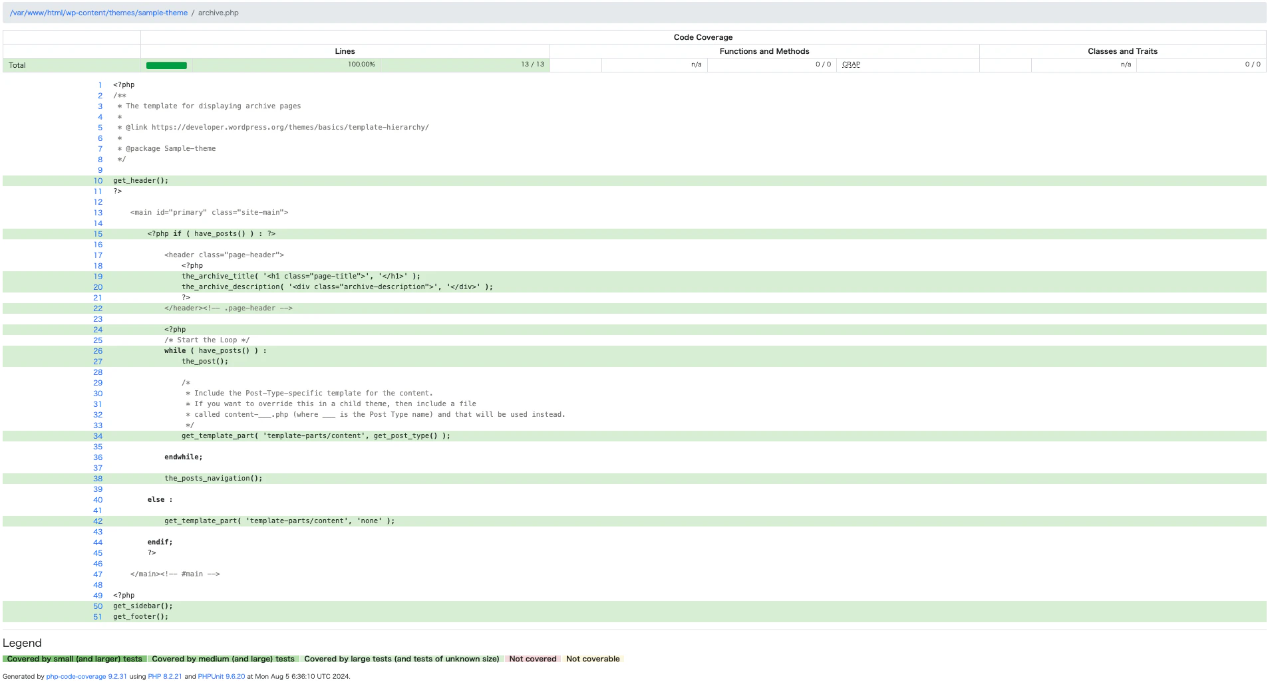This screenshot has height=696, width=1268.
Task: Jump to line number 10
Action: (x=98, y=181)
